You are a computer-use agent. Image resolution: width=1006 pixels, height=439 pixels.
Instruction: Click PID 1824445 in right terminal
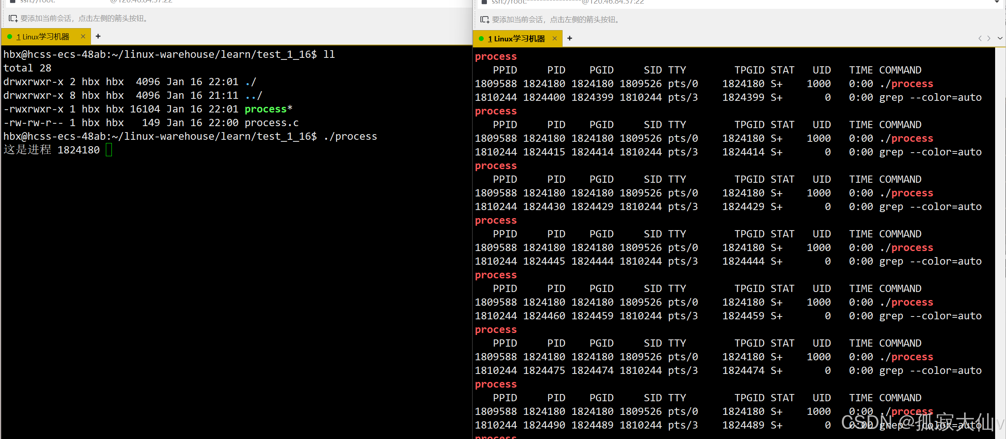[544, 261]
